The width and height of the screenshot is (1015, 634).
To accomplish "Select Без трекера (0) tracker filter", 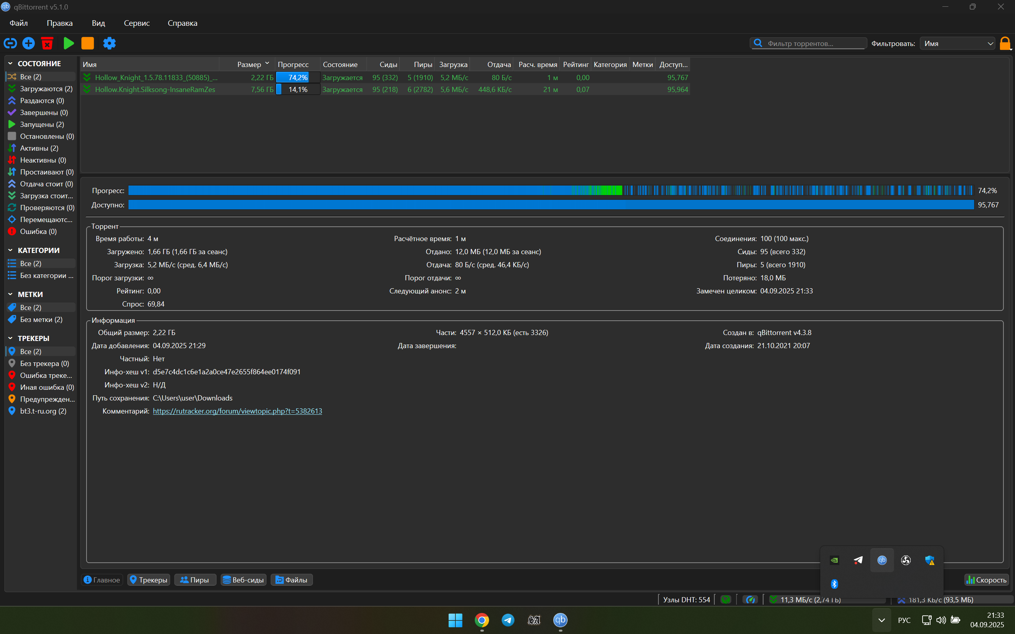I will coord(41,364).
